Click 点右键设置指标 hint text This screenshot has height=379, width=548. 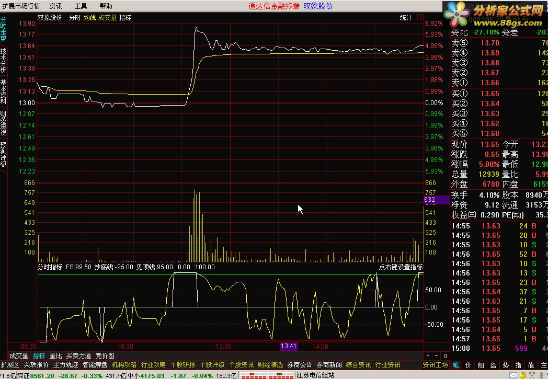pyautogui.click(x=401, y=267)
